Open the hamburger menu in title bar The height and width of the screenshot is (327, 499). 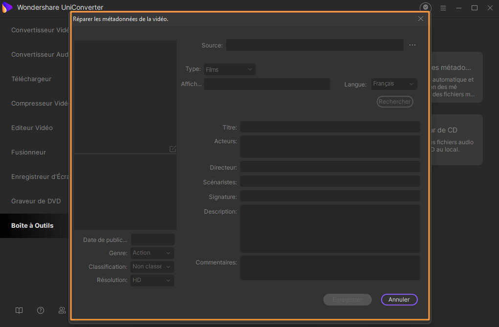point(443,8)
